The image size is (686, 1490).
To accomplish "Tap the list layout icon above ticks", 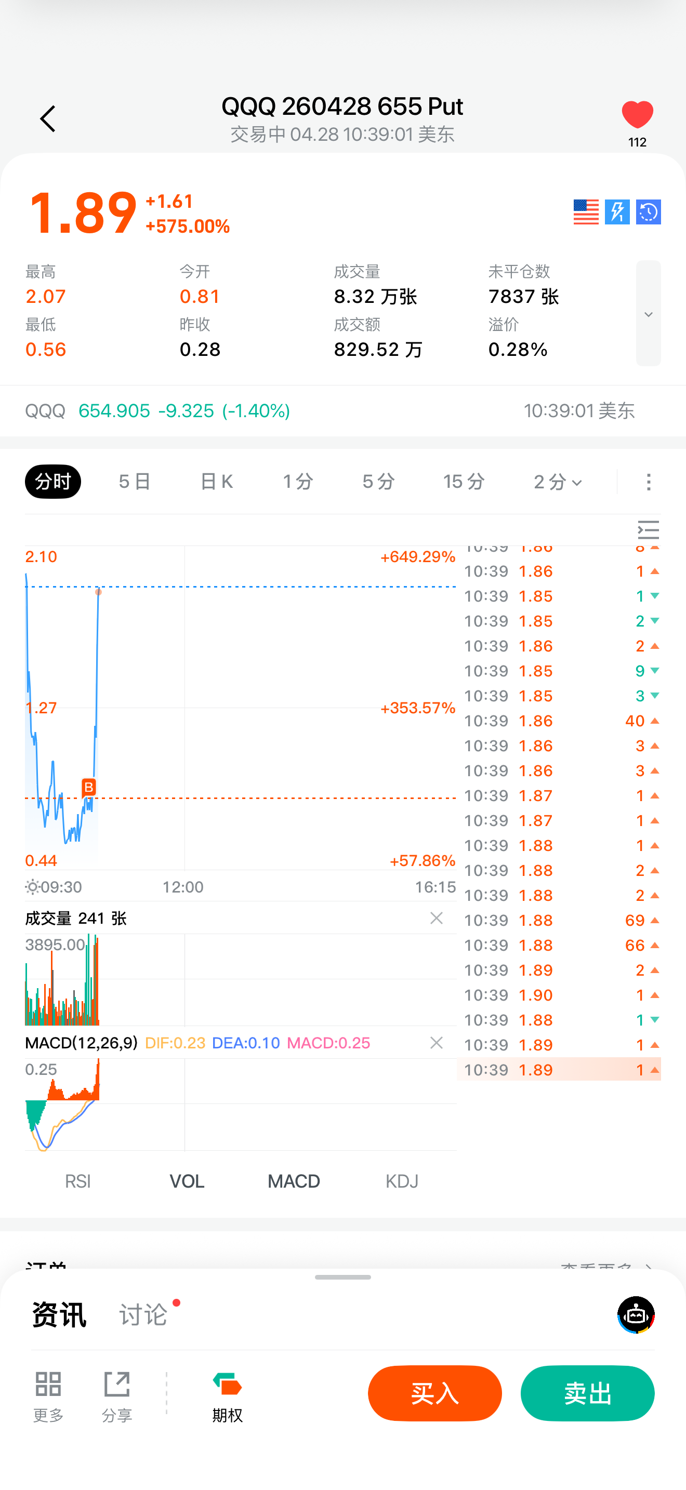I will tap(648, 529).
